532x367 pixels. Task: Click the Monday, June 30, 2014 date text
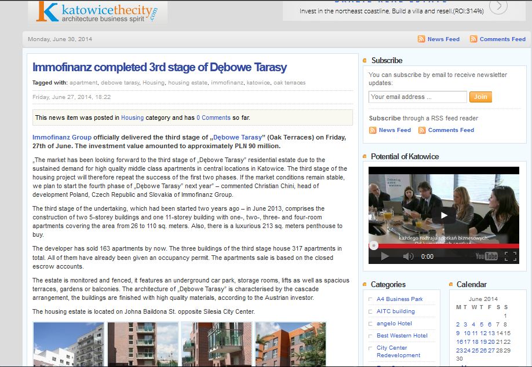click(60, 39)
